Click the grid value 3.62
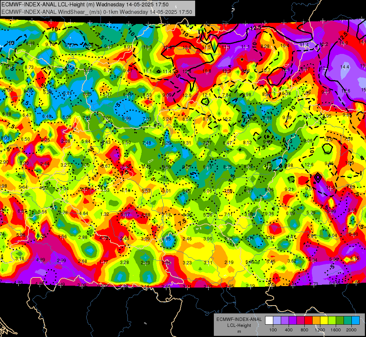The image size is (366, 337). (292, 261)
